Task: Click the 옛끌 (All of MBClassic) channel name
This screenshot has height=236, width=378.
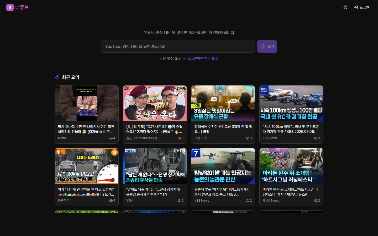Action: tap(142, 138)
